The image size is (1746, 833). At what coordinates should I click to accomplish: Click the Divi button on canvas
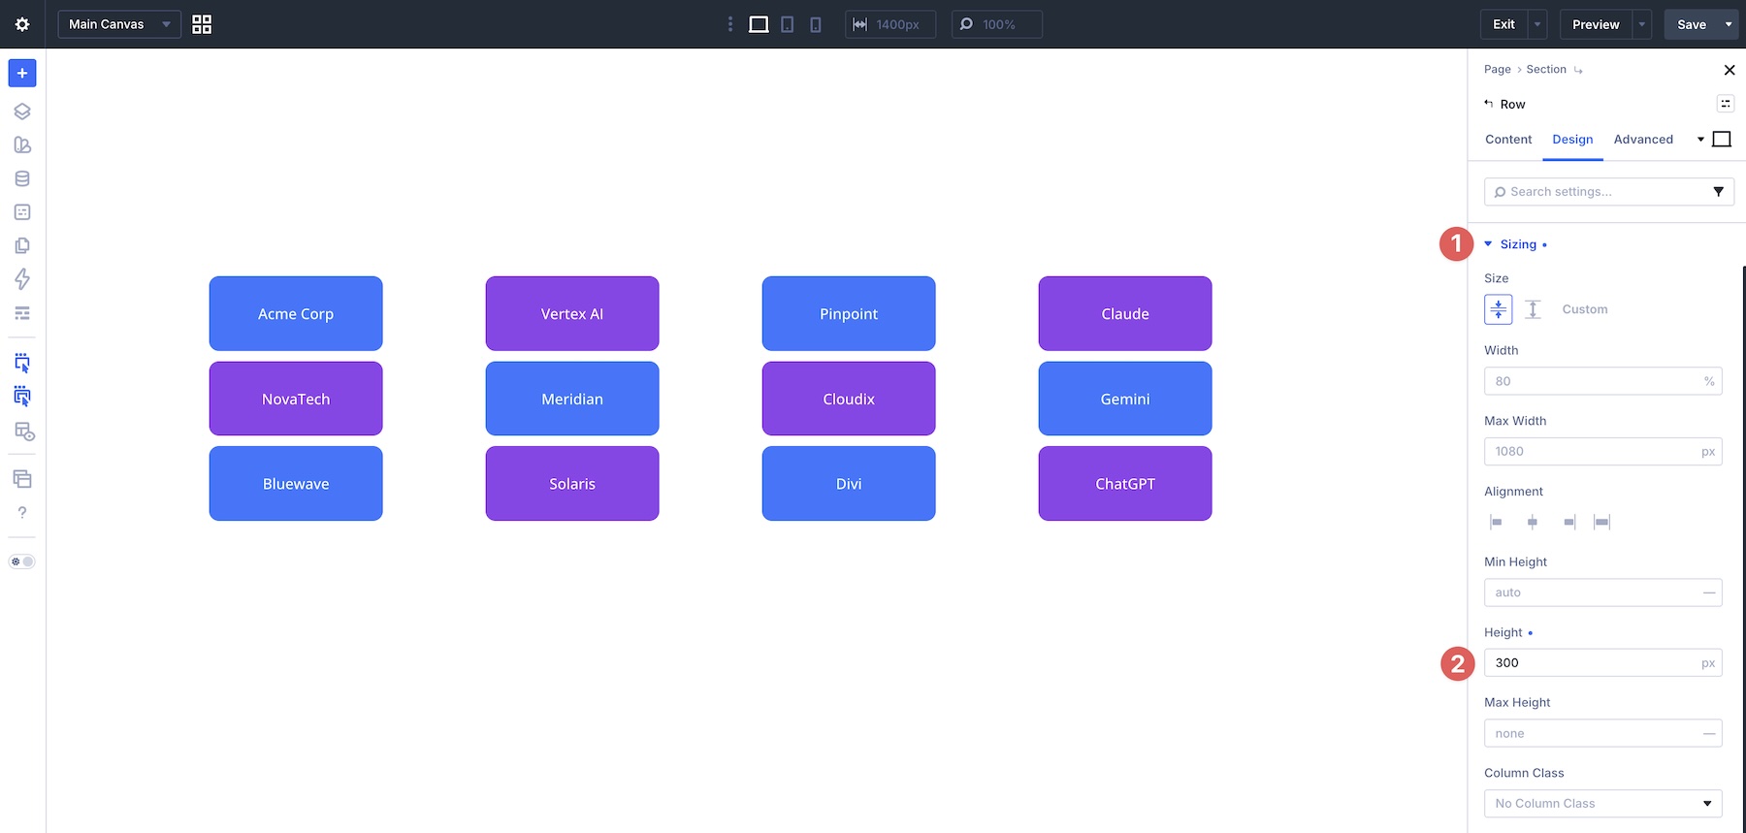[x=849, y=483]
